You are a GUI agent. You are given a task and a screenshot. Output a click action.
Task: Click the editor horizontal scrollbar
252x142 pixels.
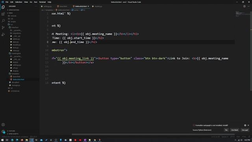pos(153,134)
